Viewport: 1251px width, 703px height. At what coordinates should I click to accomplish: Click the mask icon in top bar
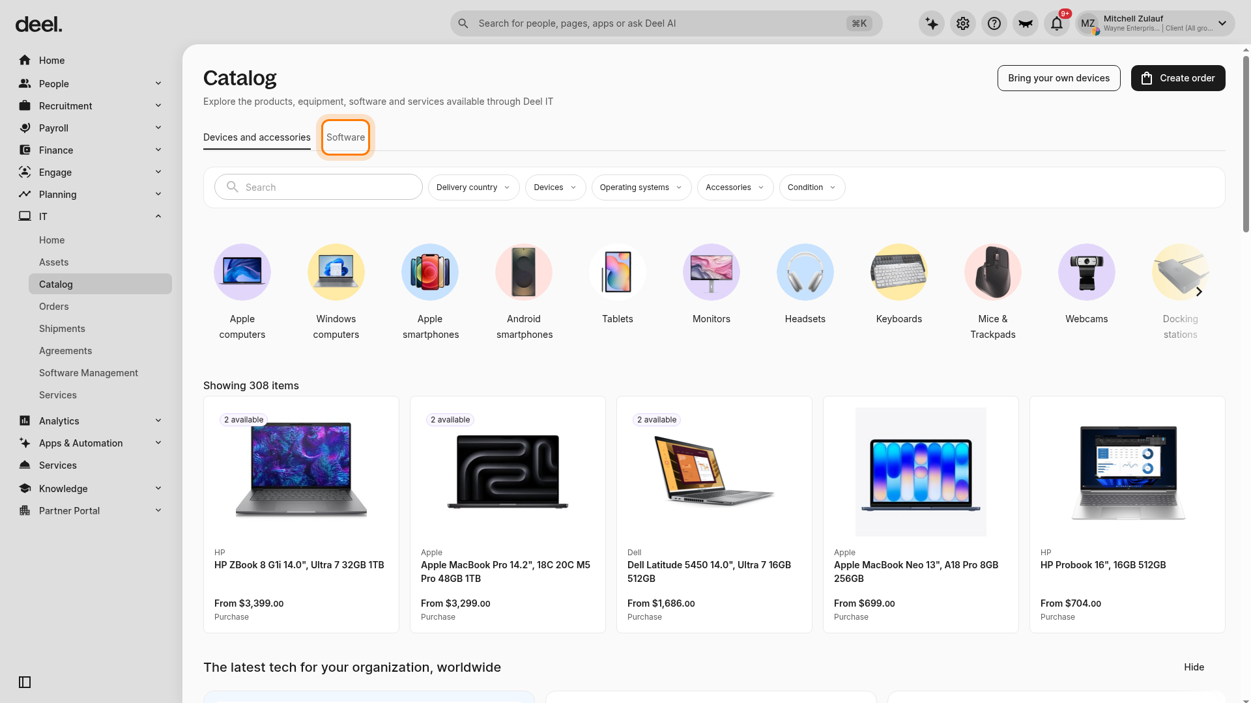[1026, 23]
